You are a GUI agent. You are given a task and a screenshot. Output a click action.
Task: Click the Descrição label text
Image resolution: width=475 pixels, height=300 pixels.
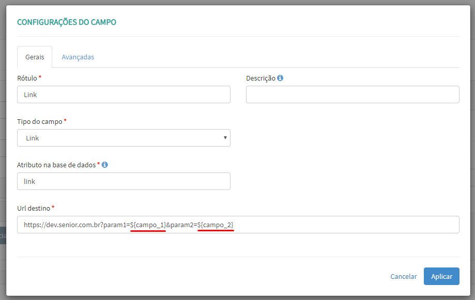pos(261,78)
